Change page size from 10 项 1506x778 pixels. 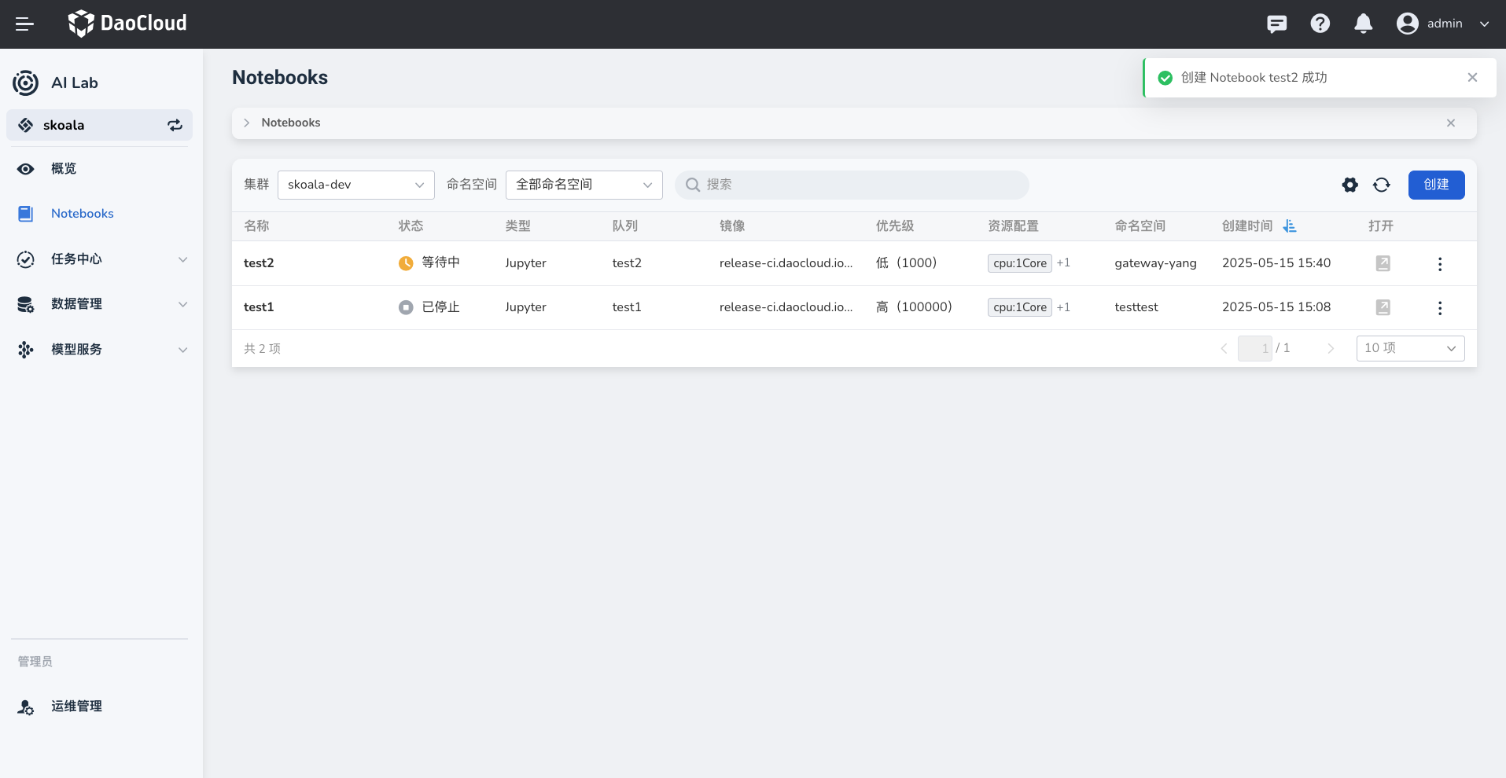click(x=1409, y=348)
